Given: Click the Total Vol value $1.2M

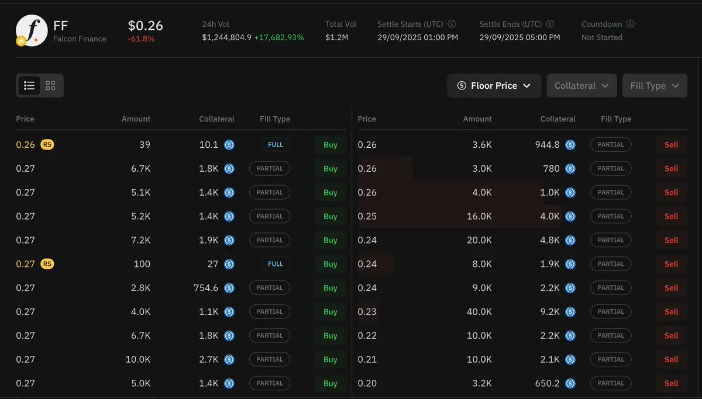Looking at the screenshot, I should click(x=337, y=37).
